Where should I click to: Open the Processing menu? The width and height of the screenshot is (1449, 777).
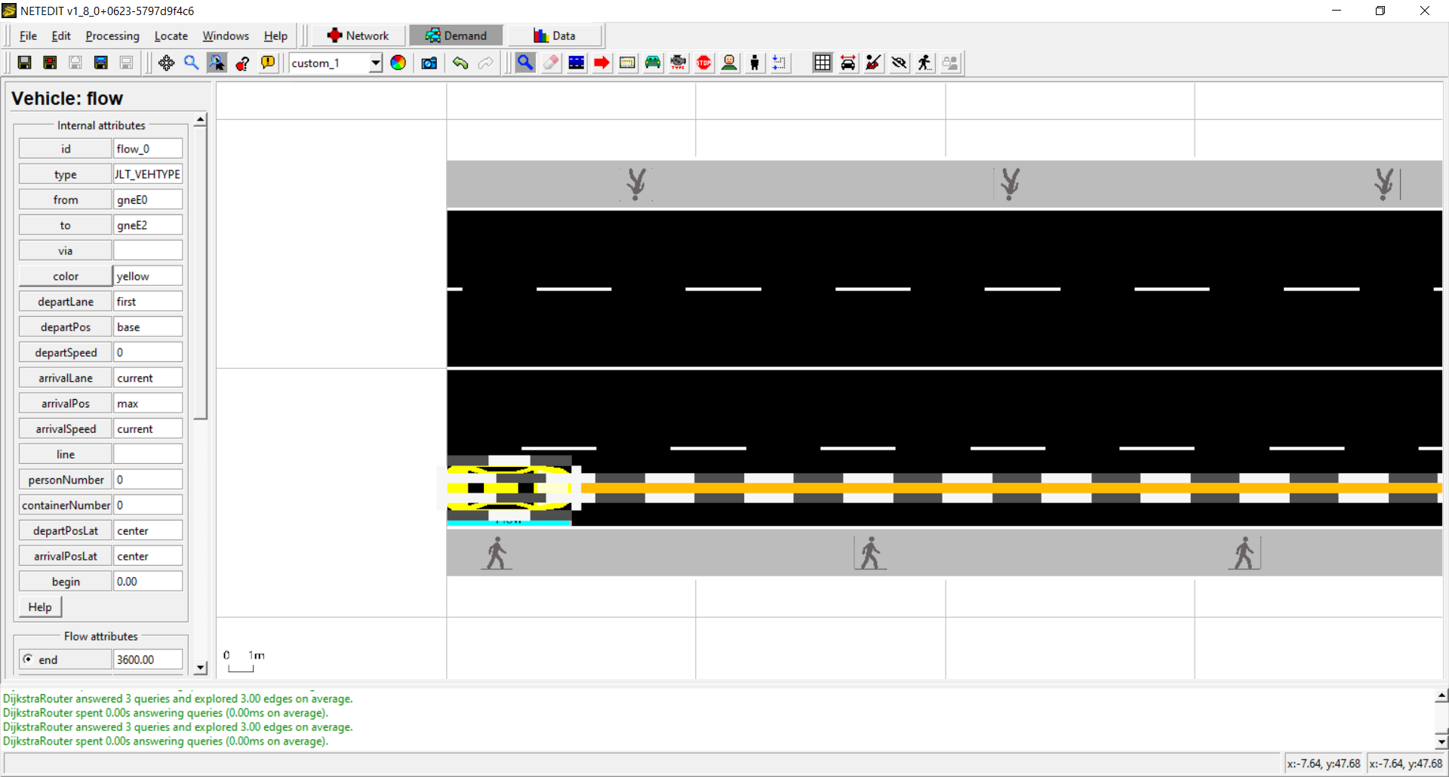(x=112, y=35)
